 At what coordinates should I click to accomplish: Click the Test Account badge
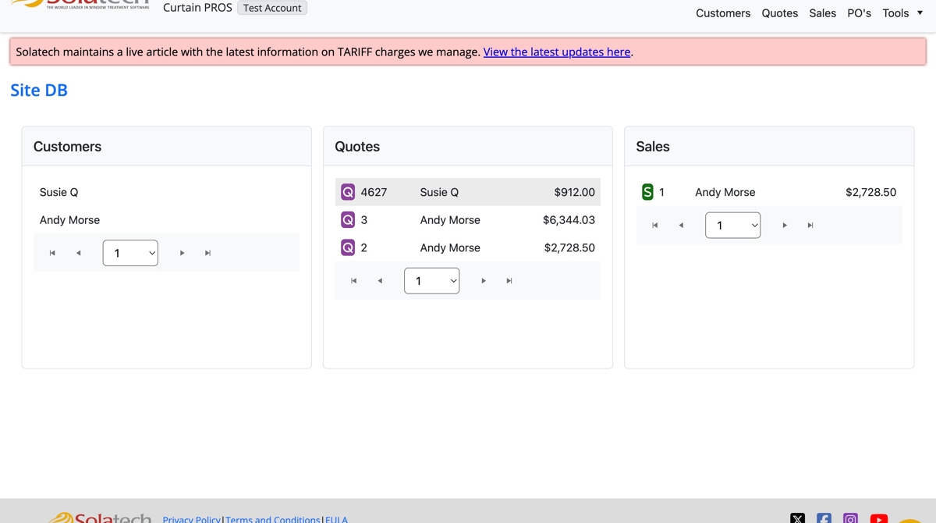pyautogui.click(x=272, y=8)
